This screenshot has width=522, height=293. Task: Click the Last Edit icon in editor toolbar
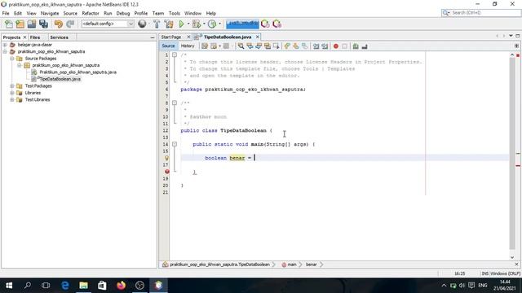(x=205, y=46)
